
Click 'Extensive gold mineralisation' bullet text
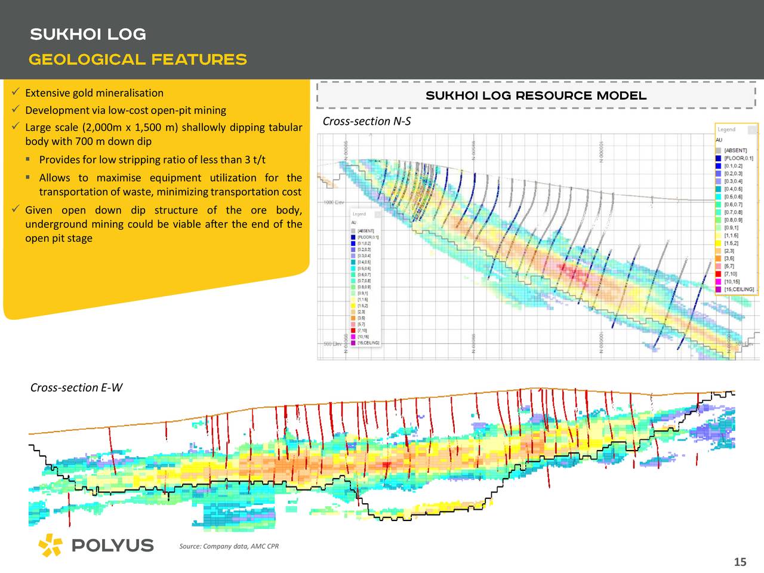pos(94,93)
